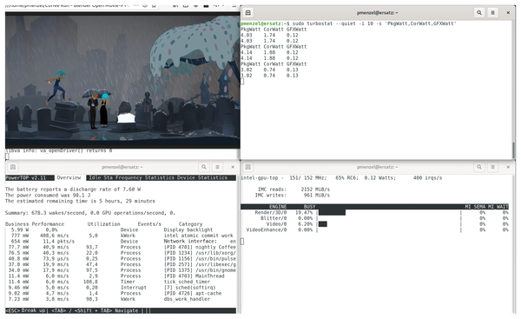Close the PowerTOP terminal window
Viewport: 521px width, 319px height.
[x=233, y=167]
